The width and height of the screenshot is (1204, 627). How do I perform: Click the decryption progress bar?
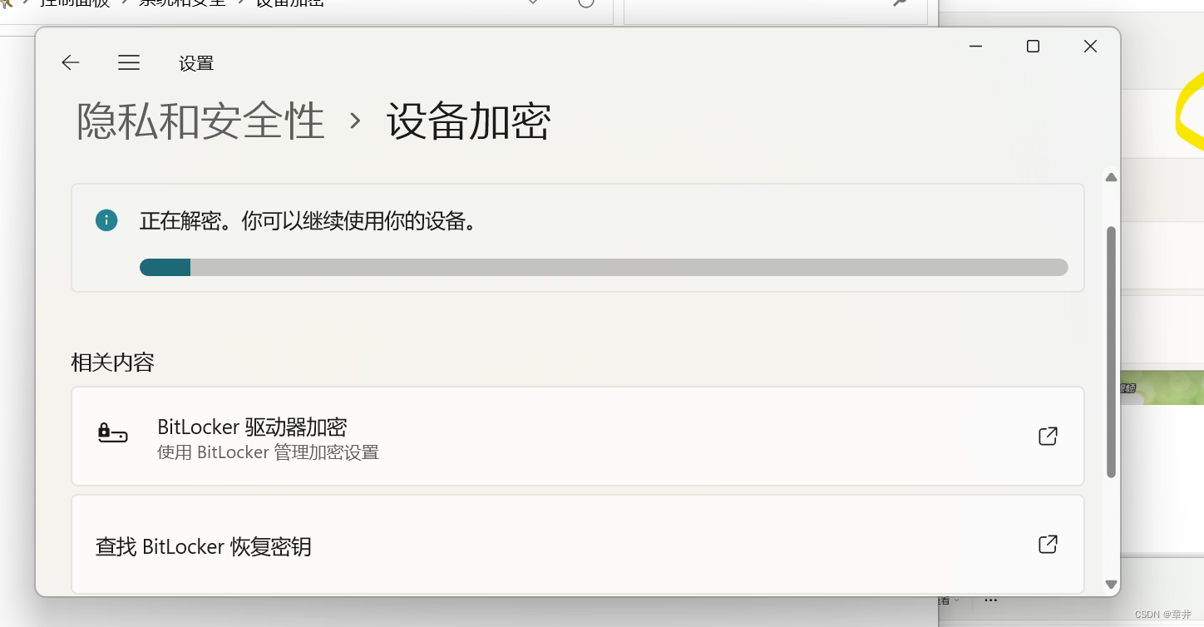point(603,267)
